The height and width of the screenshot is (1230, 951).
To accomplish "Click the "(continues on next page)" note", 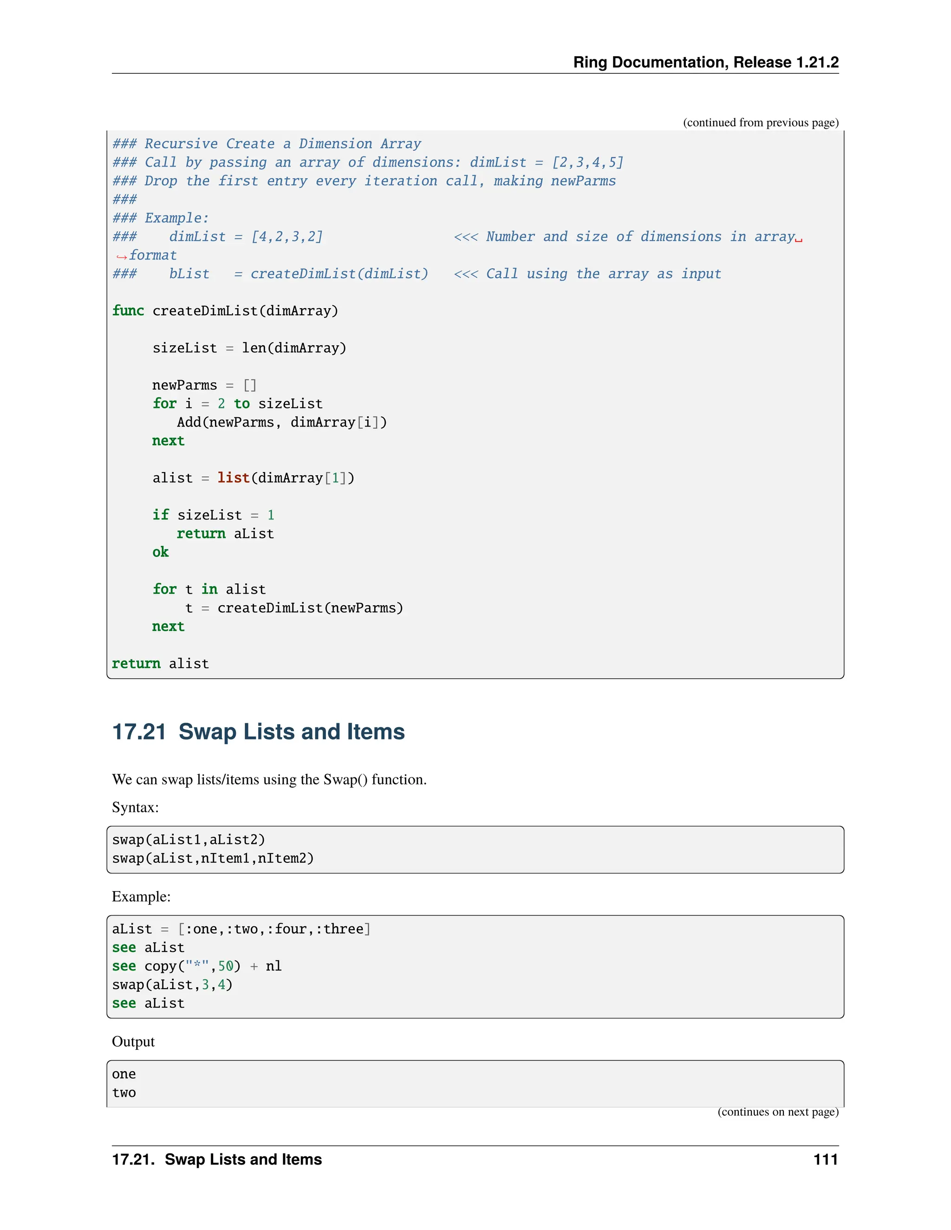I will click(777, 1111).
